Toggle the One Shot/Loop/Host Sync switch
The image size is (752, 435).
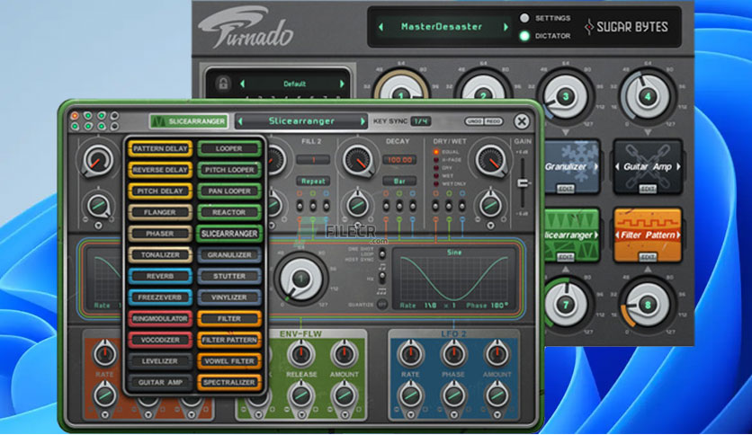(x=382, y=254)
